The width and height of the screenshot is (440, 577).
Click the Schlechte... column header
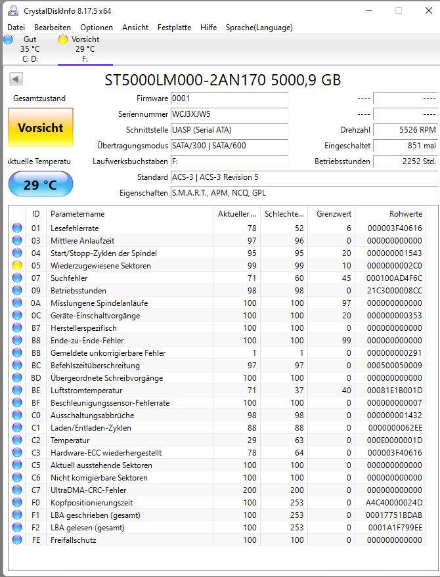tap(284, 214)
